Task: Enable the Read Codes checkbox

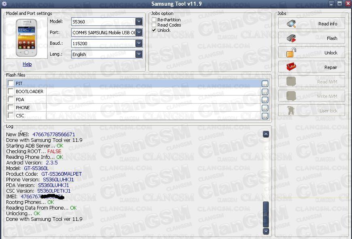Action: [x=154, y=25]
